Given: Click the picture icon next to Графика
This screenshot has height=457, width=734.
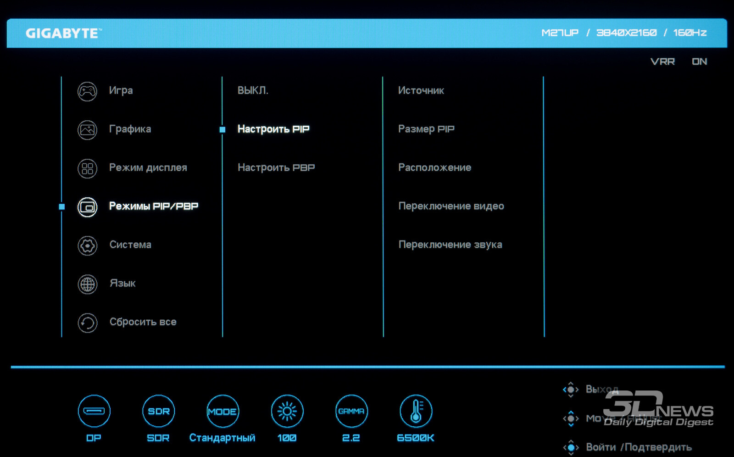Looking at the screenshot, I should 87,130.
